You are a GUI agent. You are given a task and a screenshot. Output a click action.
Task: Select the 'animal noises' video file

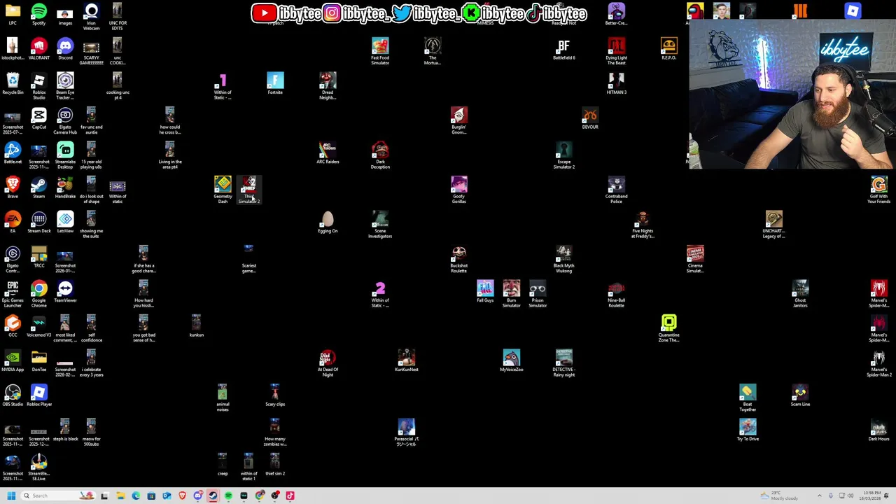tap(223, 398)
